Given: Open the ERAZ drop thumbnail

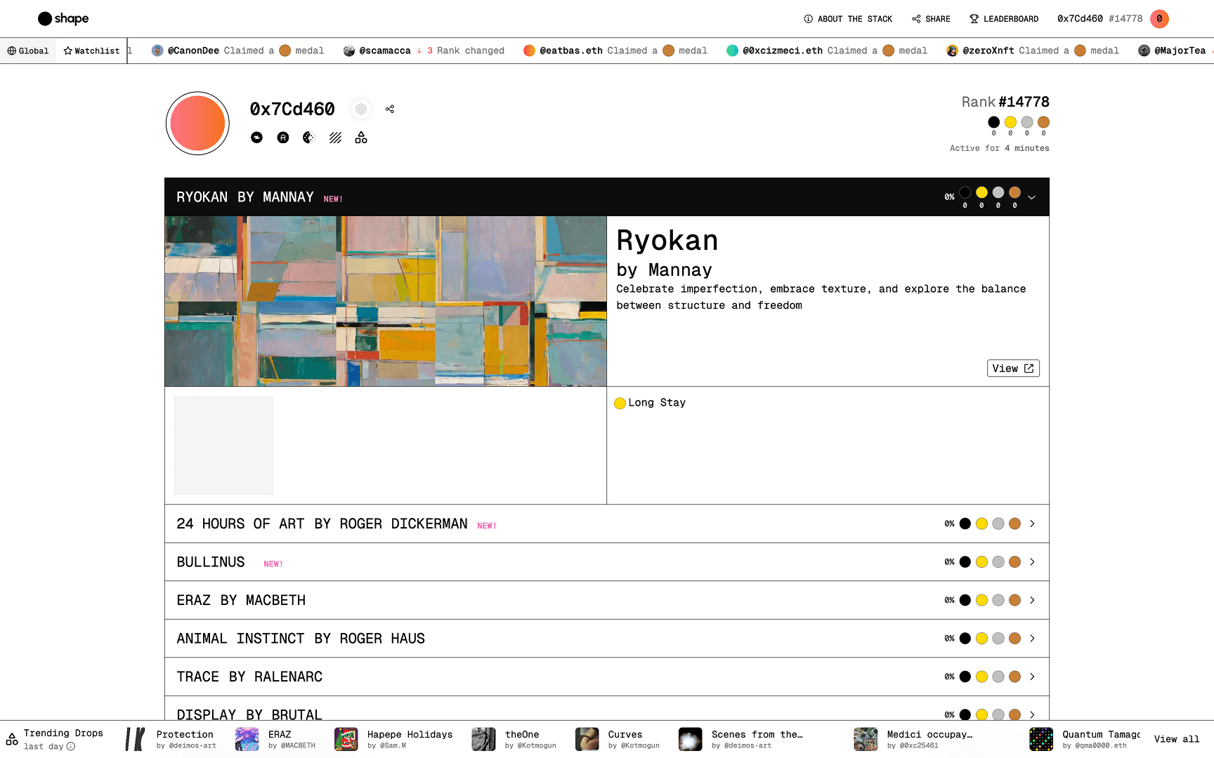Looking at the screenshot, I should (x=247, y=739).
